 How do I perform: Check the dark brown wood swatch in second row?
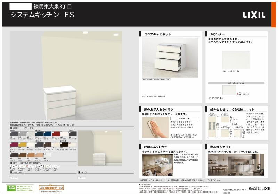coord(44,143)
